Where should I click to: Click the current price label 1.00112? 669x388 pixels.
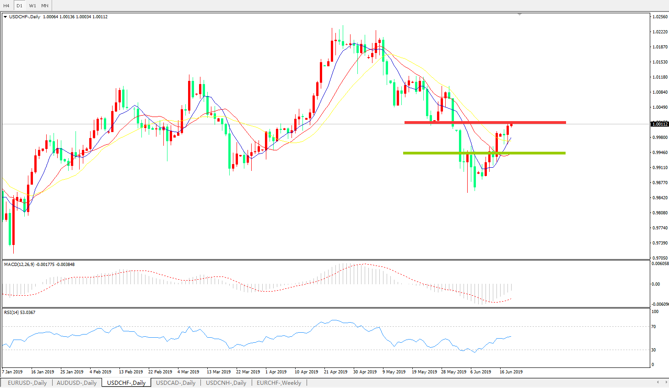pos(659,124)
